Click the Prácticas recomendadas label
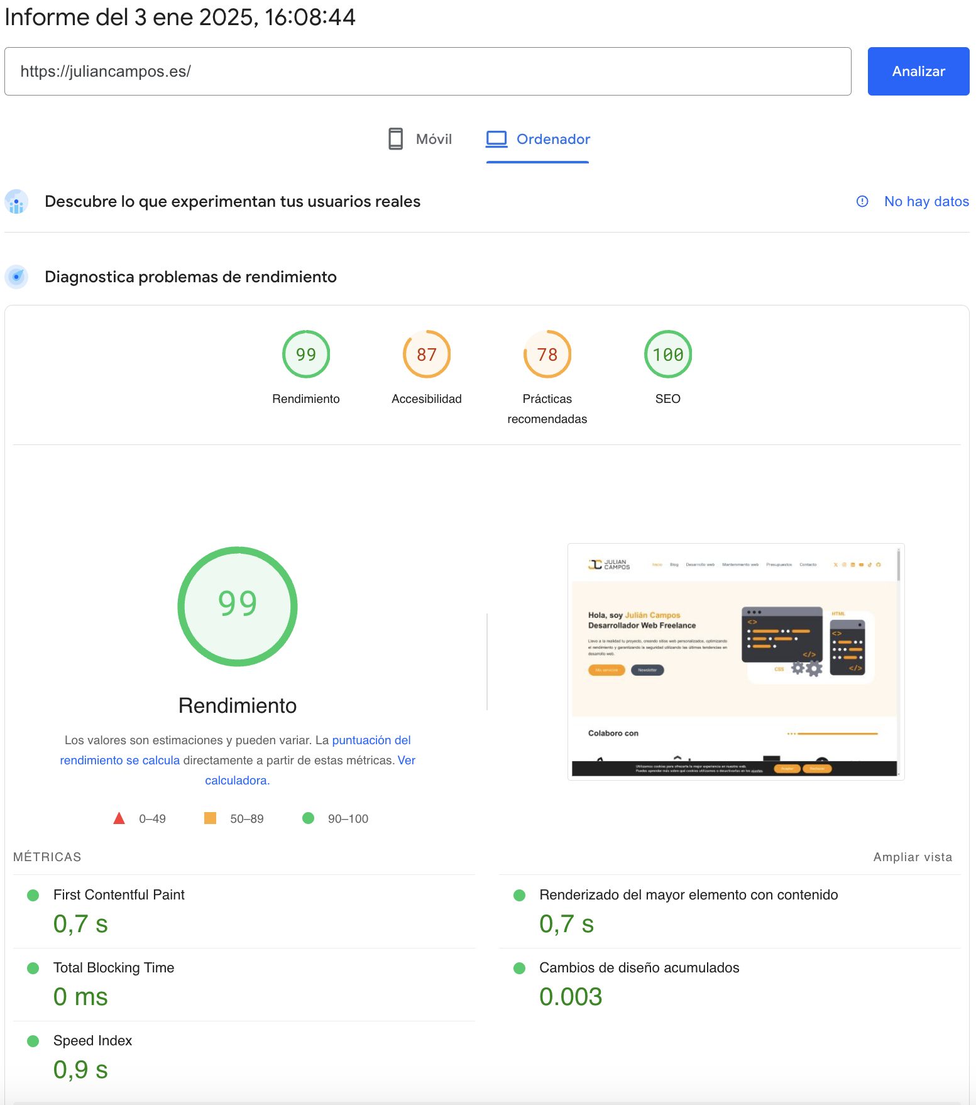 tap(547, 409)
